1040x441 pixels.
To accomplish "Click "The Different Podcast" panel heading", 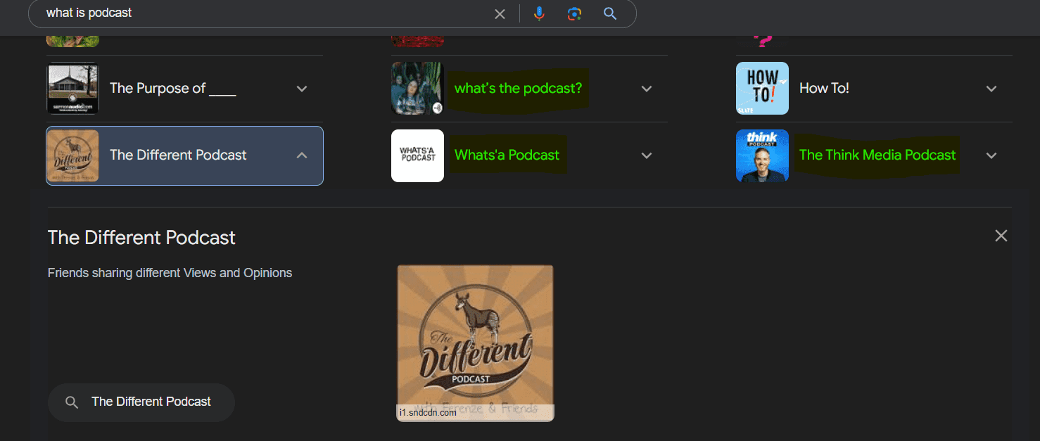I will coord(141,238).
